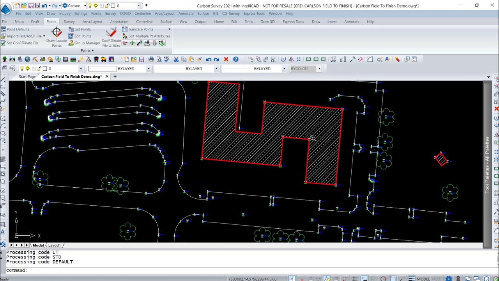Switch to Start Page tab
This screenshot has height=281, width=499.
(27, 76)
